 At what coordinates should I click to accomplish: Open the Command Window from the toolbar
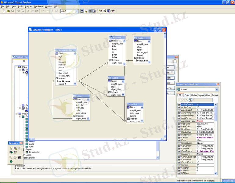[82, 11]
